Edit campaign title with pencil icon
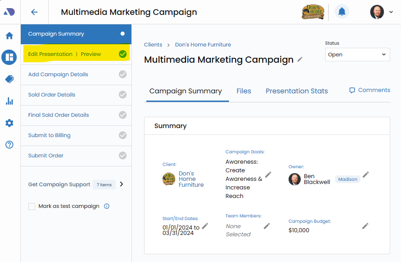 (300, 60)
